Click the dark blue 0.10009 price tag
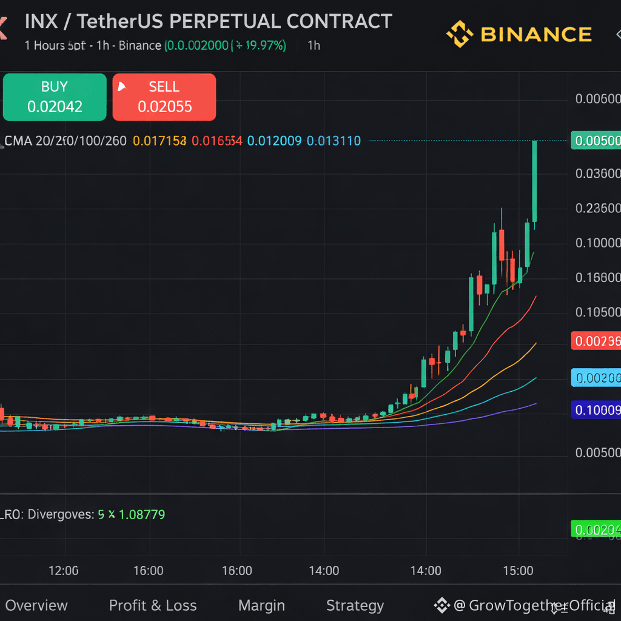The width and height of the screenshot is (621, 621). point(596,410)
